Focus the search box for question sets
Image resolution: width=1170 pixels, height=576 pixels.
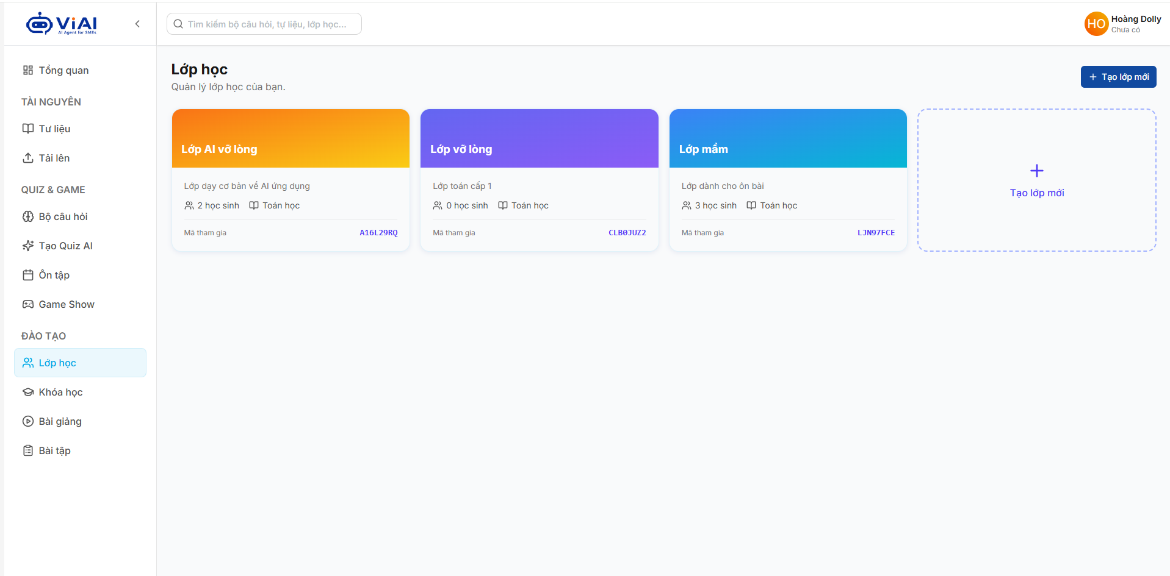pyautogui.click(x=264, y=24)
